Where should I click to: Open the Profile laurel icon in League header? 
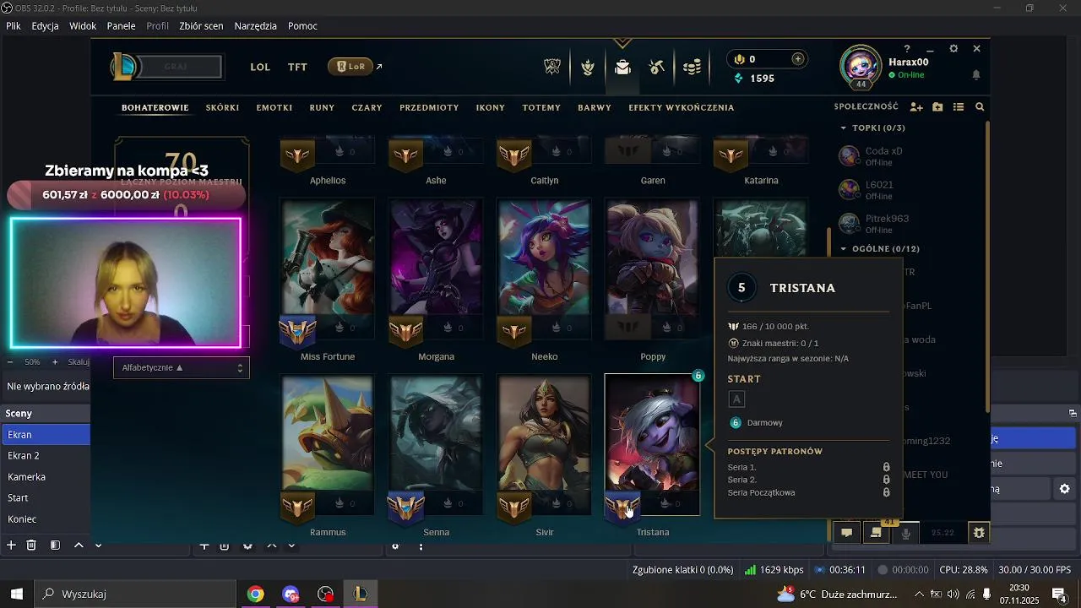pos(588,68)
